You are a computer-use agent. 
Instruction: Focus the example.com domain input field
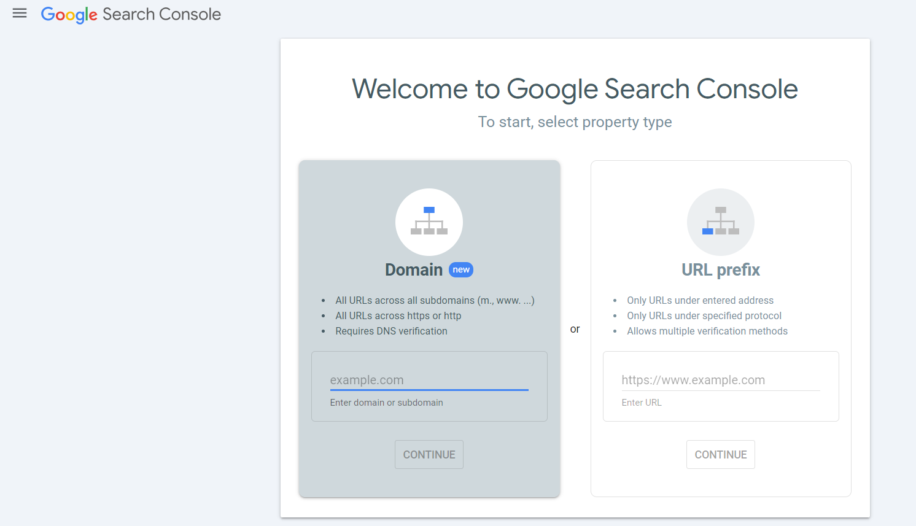pyautogui.click(x=429, y=380)
